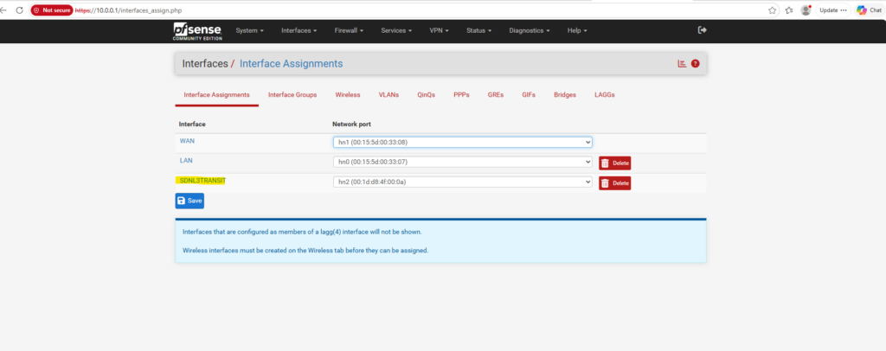The height and width of the screenshot is (351, 886).
Task: Open the WAN network port dropdown
Action: click(462, 142)
